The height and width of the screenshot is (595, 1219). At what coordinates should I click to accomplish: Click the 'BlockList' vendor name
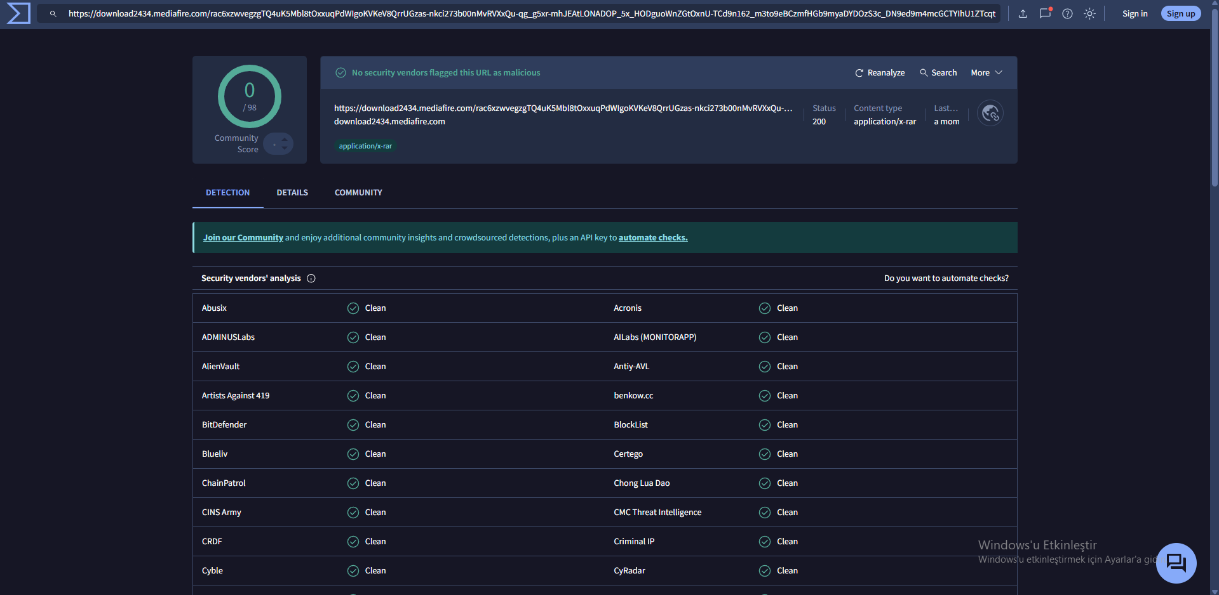coord(631,425)
